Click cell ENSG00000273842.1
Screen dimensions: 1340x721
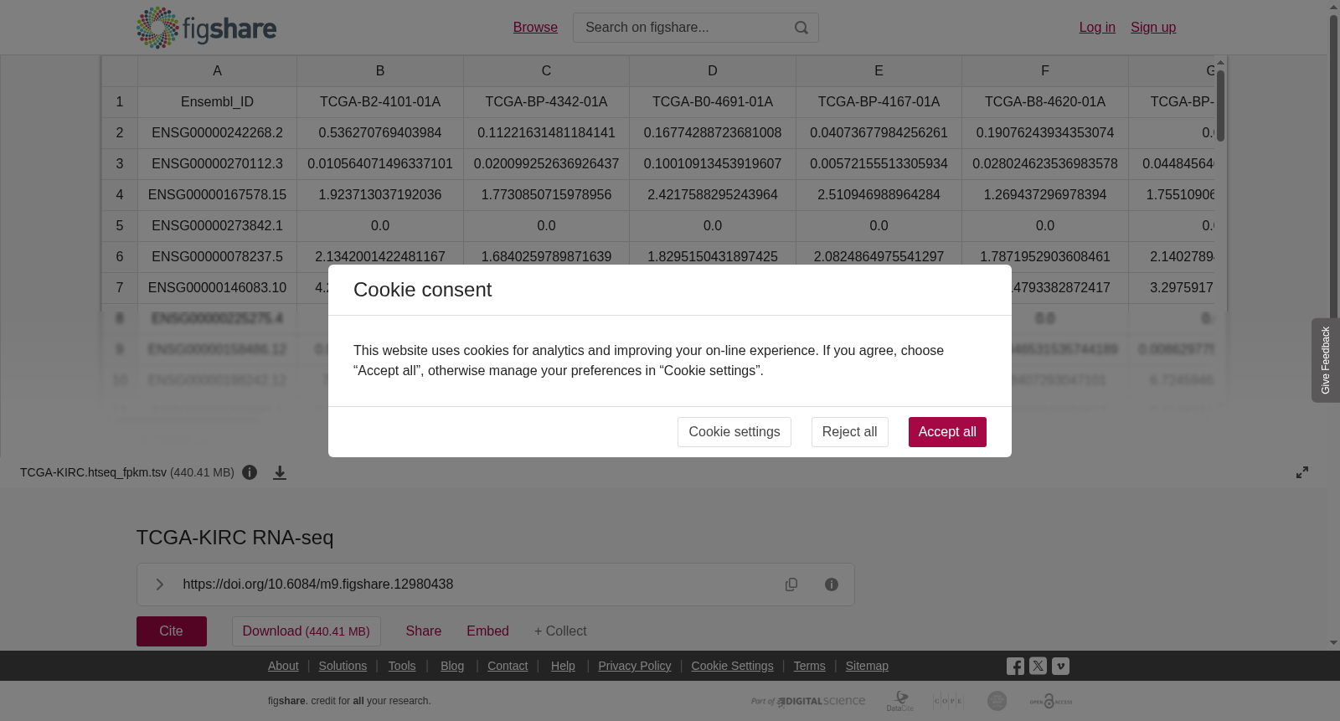tap(217, 226)
